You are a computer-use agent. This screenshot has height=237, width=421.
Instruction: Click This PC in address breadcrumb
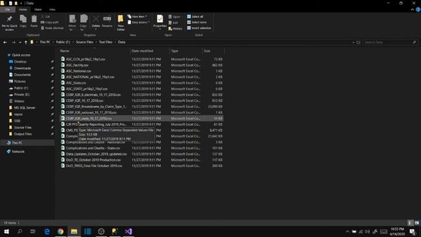[45, 42]
